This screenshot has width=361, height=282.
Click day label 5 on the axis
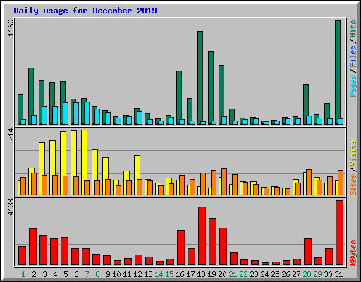coord(66,274)
